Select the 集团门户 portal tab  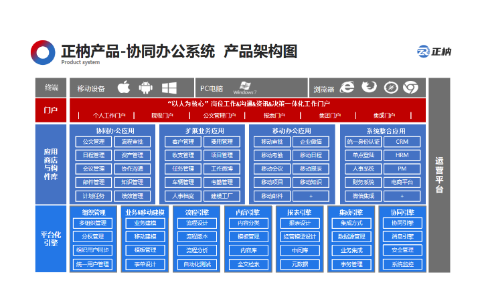click(329, 116)
